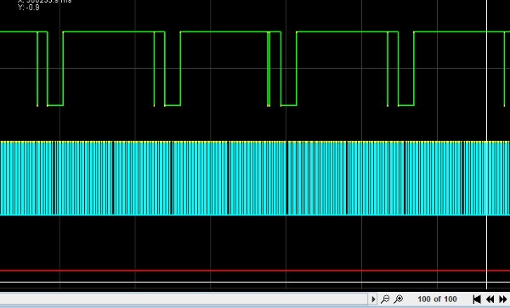Jump to the first frame button
The image size is (510, 308).
click(477, 299)
